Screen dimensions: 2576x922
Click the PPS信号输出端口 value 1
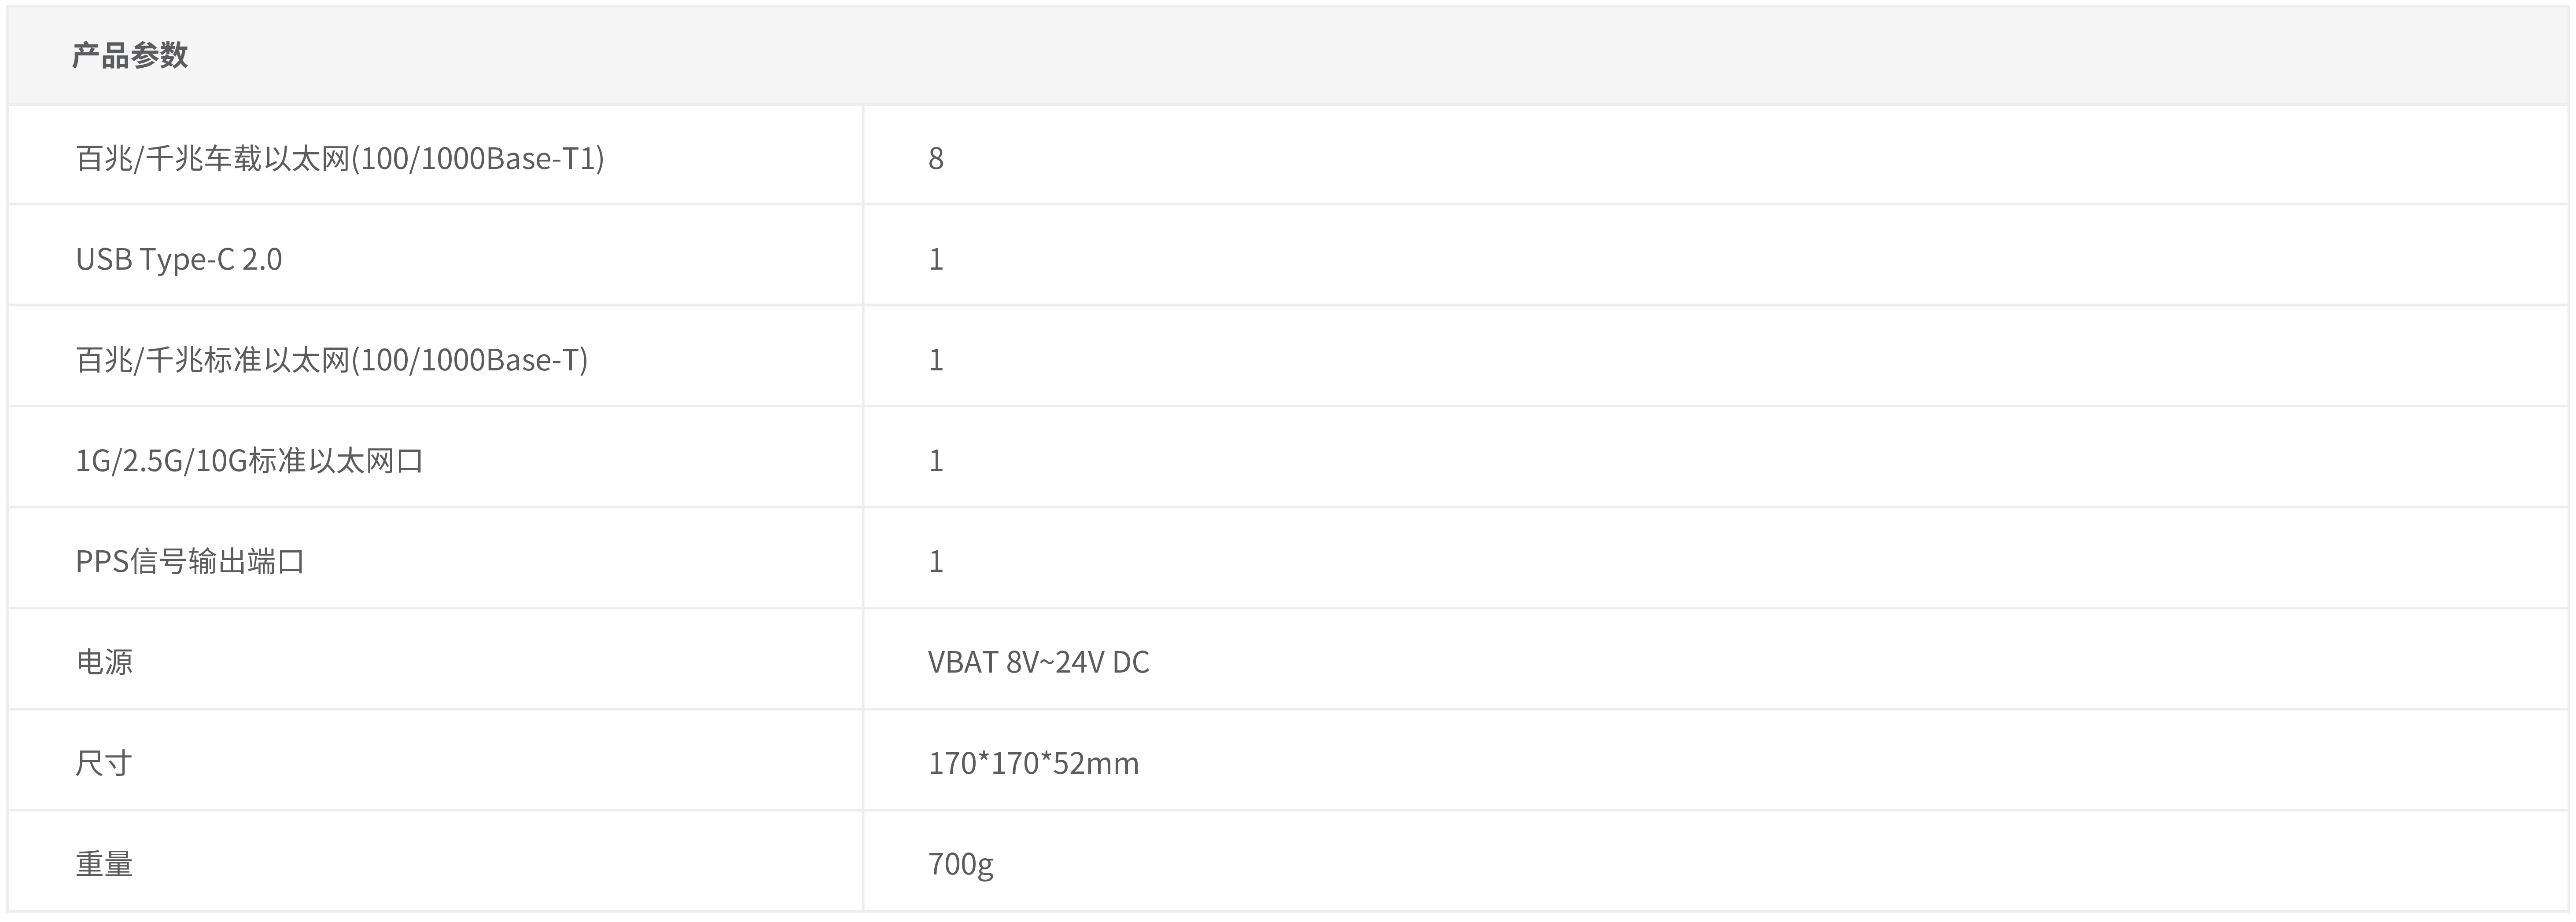(x=936, y=561)
